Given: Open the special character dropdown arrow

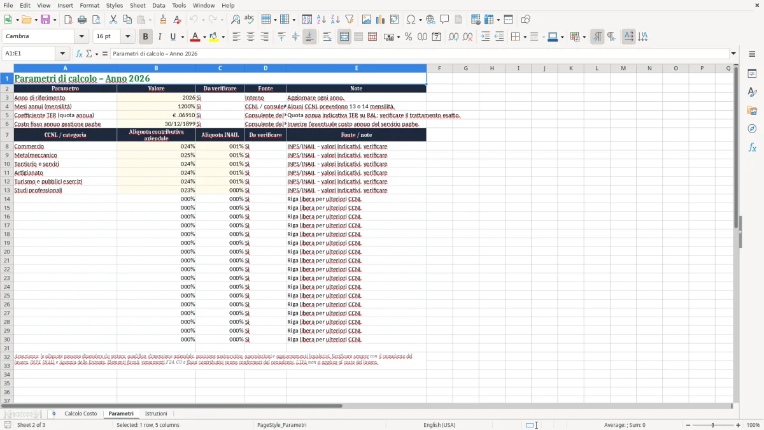Looking at the screenshot, I should click(419, 20).
